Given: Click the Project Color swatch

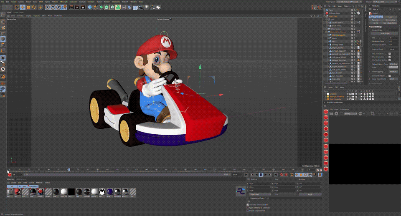Looking at the screenshot, I should 393,67.
